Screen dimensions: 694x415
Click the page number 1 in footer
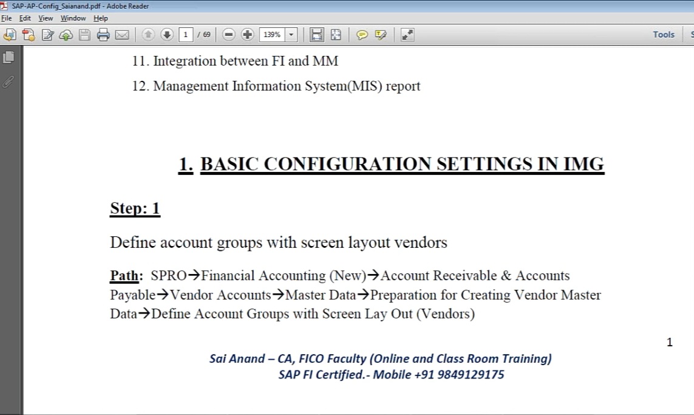(x=670, y=342)
